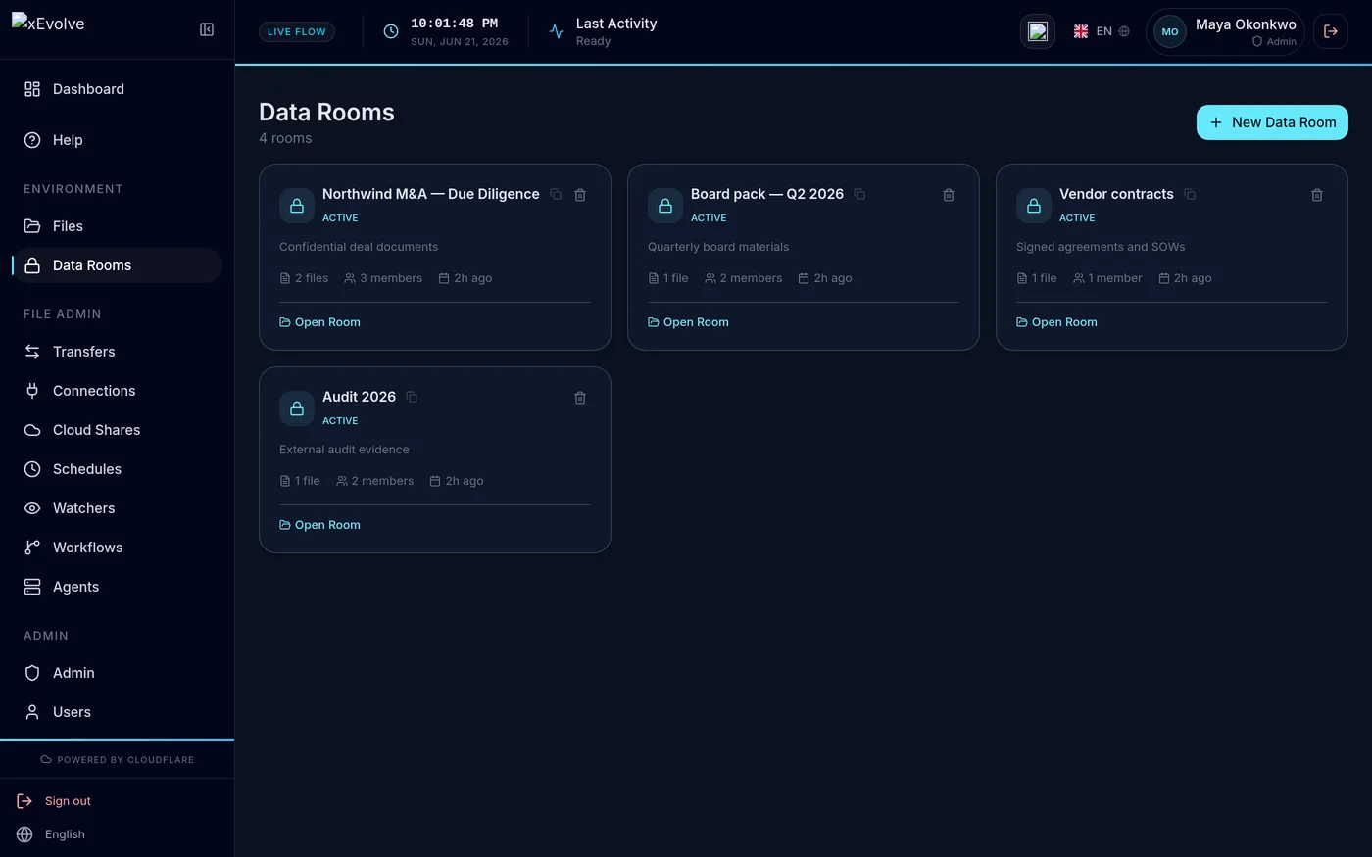Click the Audit 2026 lock icon
Viewport: 1372px width, 857px height.
coord(297,408)
